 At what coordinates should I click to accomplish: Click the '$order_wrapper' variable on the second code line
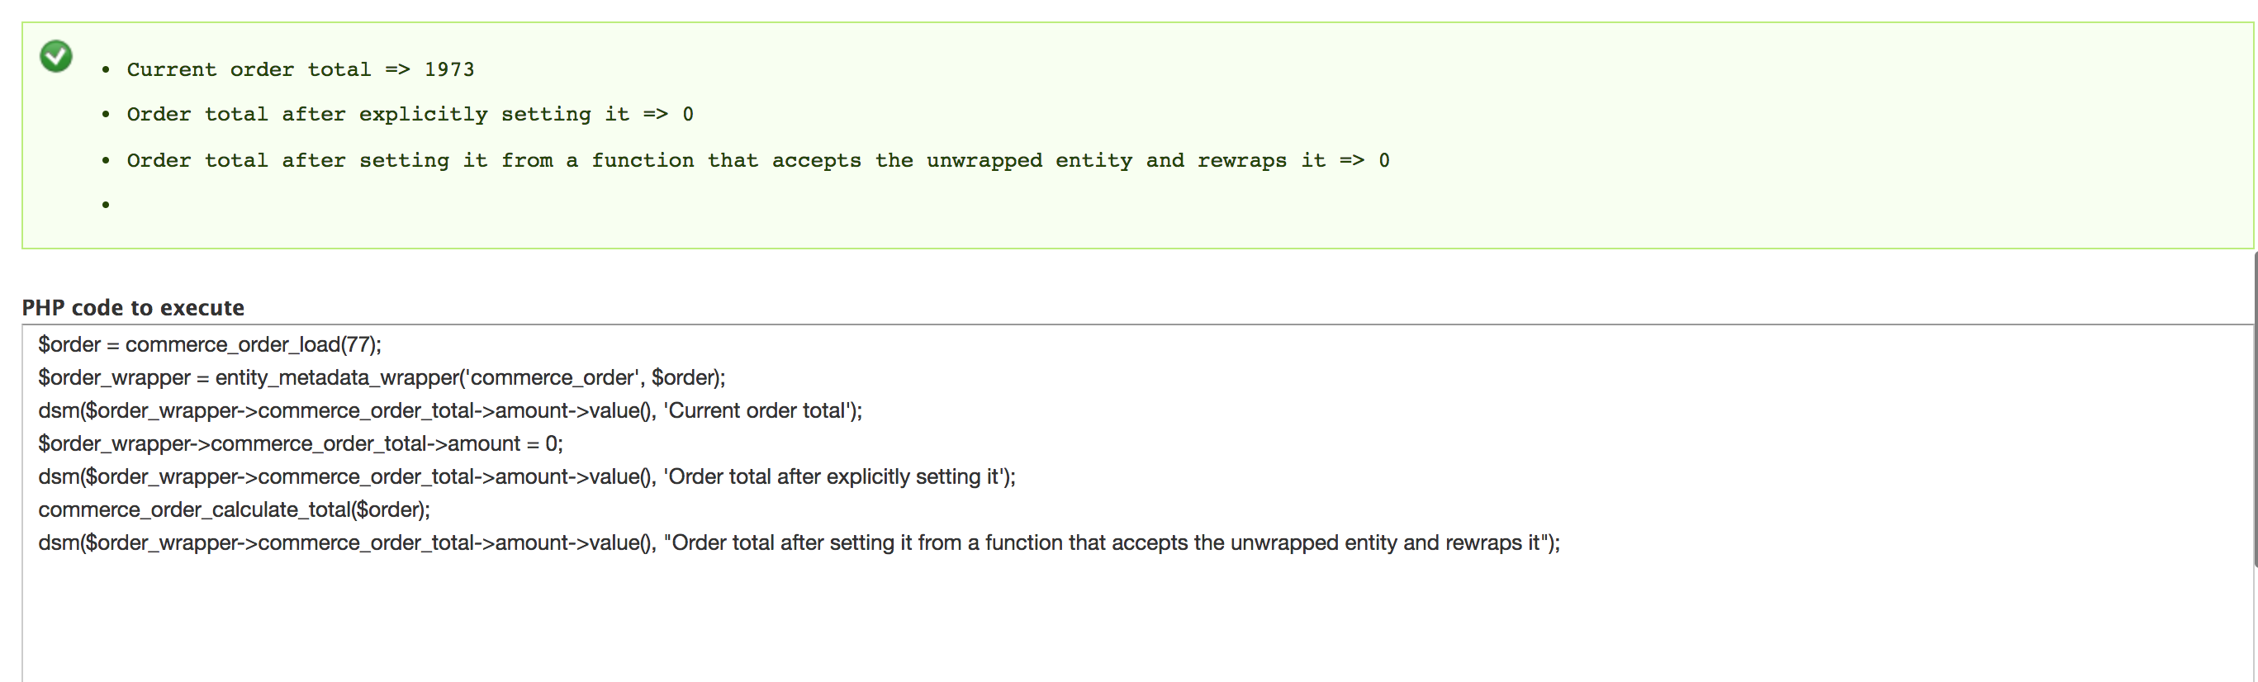114,378
